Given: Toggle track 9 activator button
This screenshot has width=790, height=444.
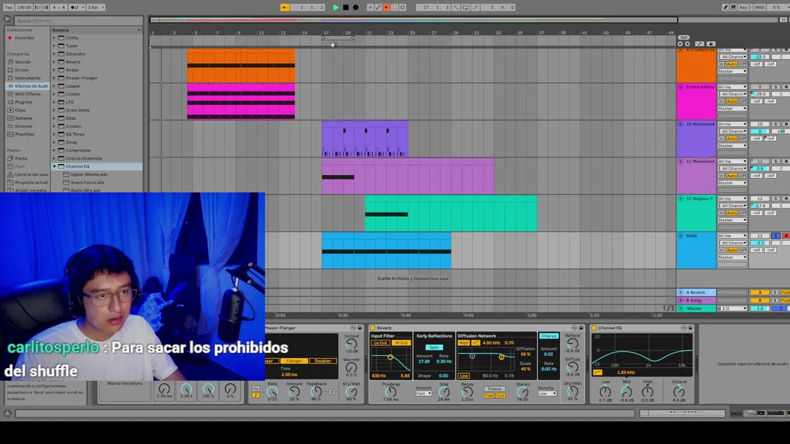Looking at the screenshot, I should 760,87.
